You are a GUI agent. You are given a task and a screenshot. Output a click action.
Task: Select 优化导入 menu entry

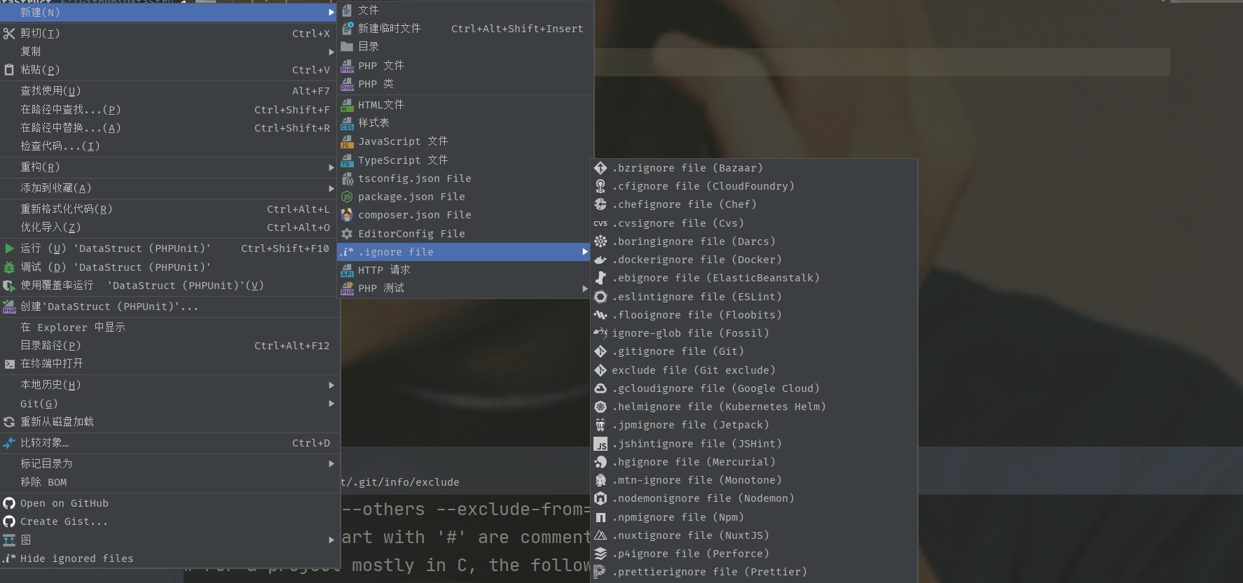click(x=170, y=227)
